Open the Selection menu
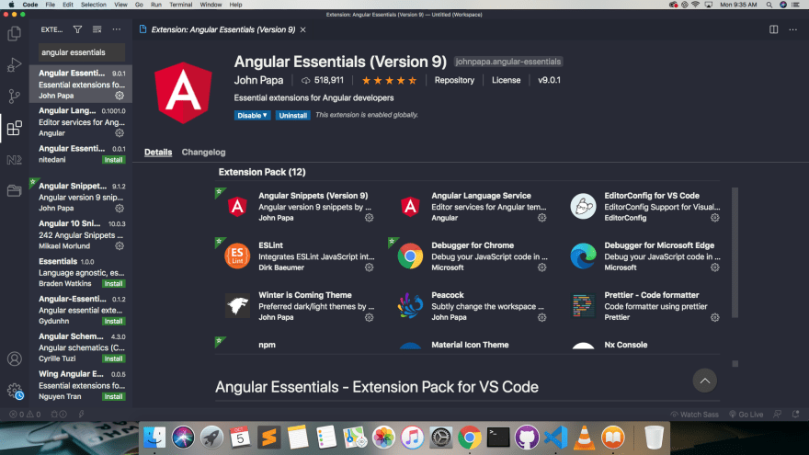 click(94, 5)
